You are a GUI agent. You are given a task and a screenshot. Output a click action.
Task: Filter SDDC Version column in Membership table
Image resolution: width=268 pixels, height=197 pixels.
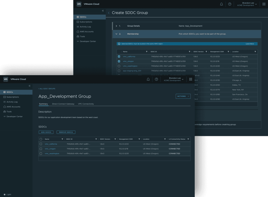(206, 52)
